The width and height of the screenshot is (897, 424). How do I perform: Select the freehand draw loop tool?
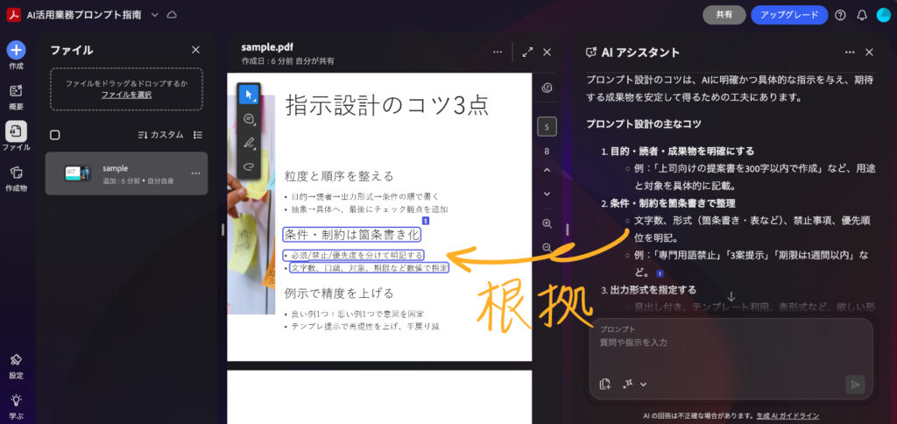coord(249,166)
